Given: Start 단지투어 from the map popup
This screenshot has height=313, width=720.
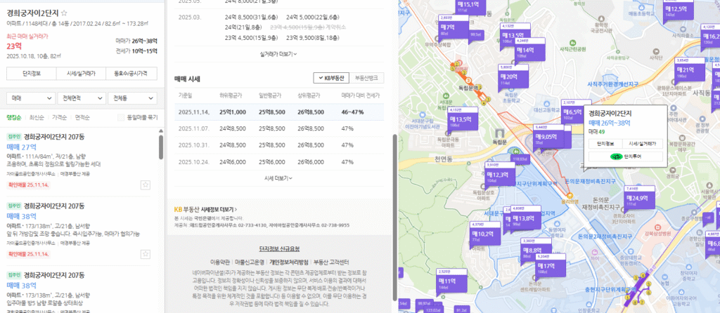Looking at the screenshot, I should 625,156.
